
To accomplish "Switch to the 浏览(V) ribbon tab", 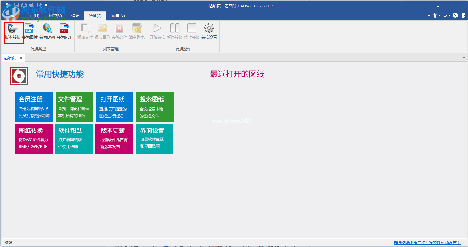I will [x=55, y=16].
